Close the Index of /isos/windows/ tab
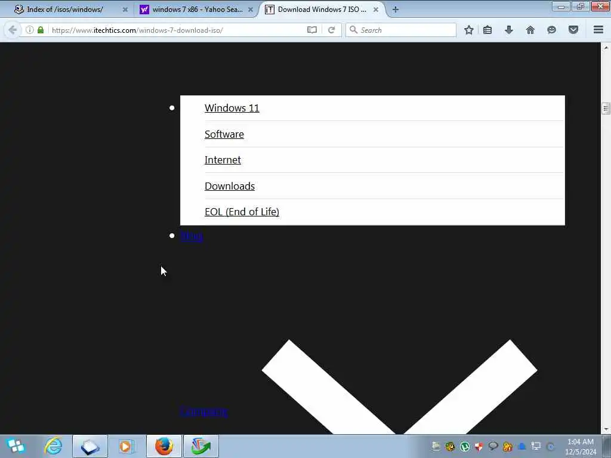Image resolution: width=611 pixels, height=458 pixels. click(125, 10)
